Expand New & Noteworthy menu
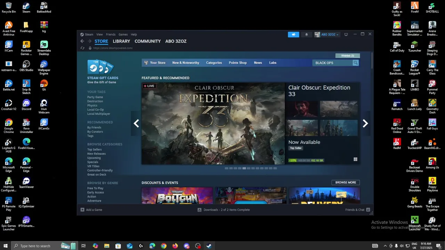445x250 pixels. [x=186, y=63]
